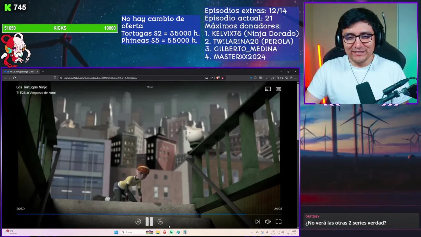Click the blue sound-wave extension icon
This screenshot has width=421, height=237.
tap(251, 78)
